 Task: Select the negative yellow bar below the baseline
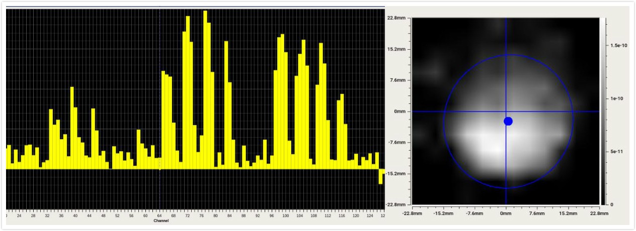[381, 176]
